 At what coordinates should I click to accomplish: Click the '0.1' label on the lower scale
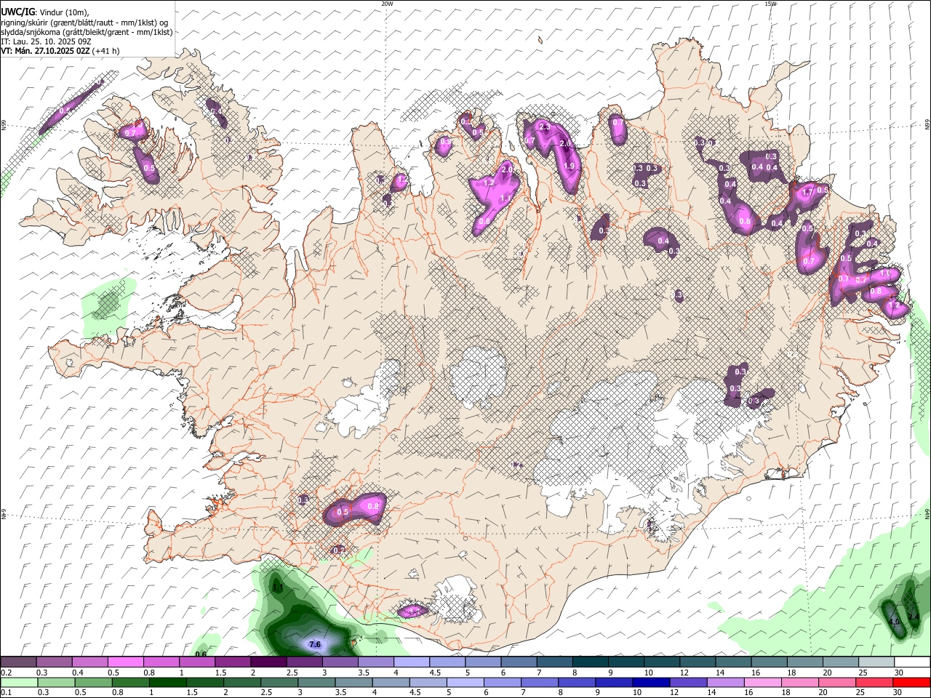[x=6, y=693]
